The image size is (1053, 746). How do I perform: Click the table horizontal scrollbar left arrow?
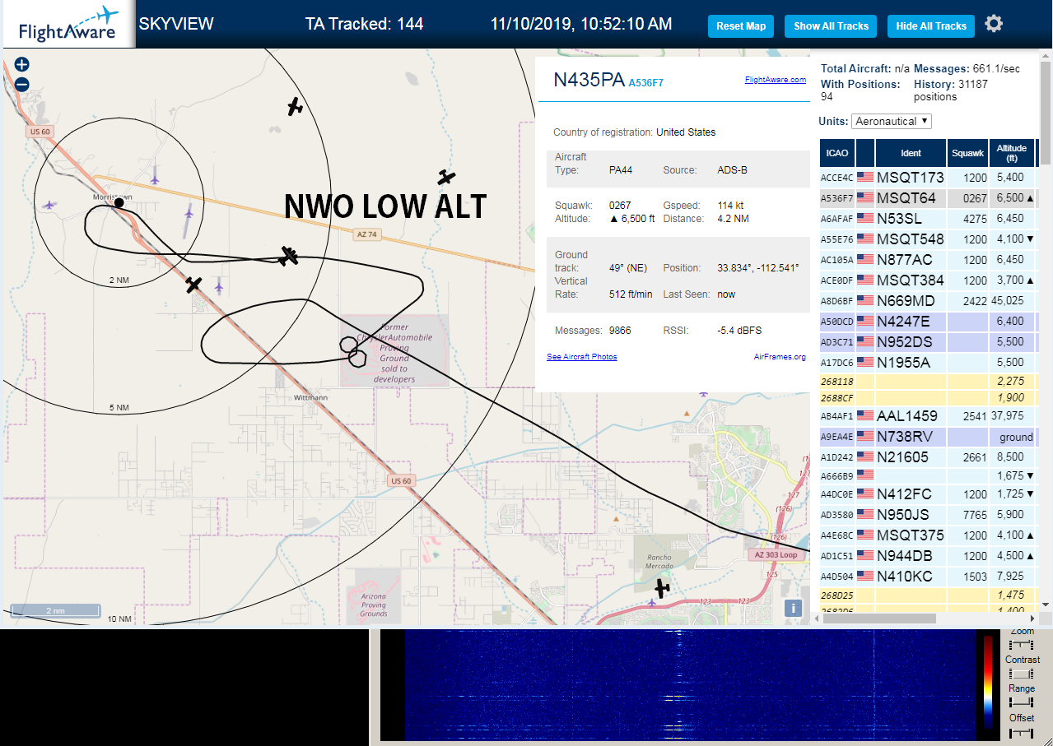tap(817, 618)
